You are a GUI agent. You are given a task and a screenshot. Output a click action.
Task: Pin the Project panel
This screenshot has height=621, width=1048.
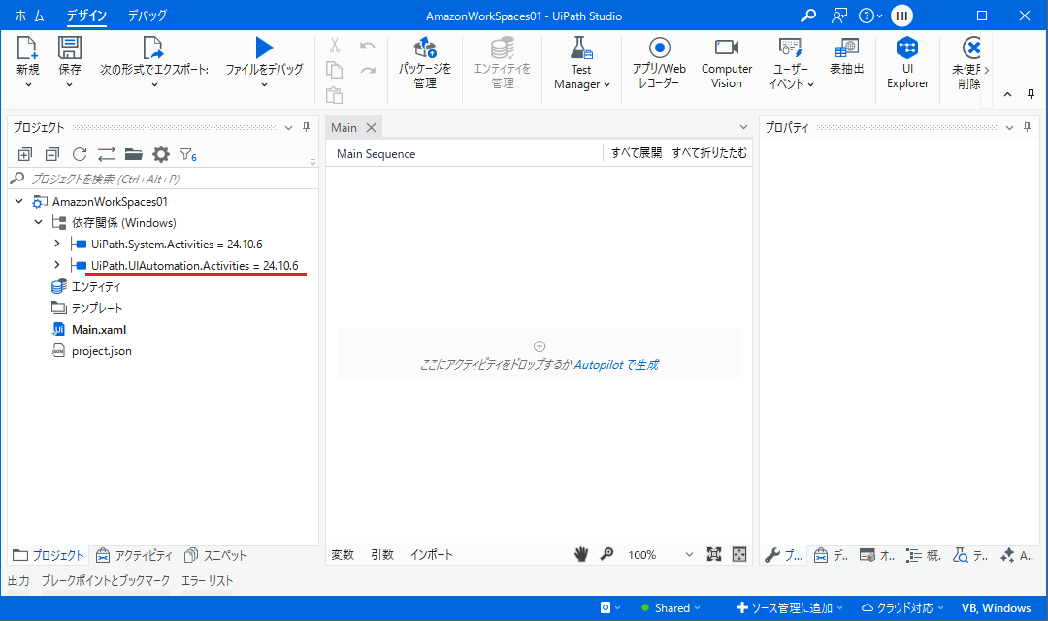pyautogui.click(x=306, y=127)
